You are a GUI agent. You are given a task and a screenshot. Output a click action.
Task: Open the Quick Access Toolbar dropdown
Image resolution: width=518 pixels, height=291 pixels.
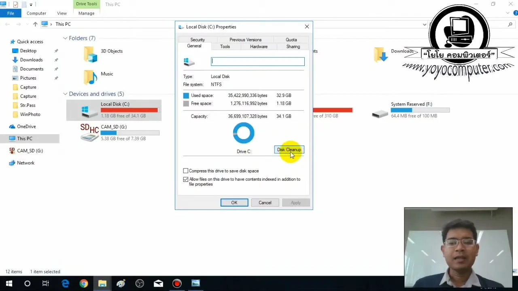tap(31, 4)
